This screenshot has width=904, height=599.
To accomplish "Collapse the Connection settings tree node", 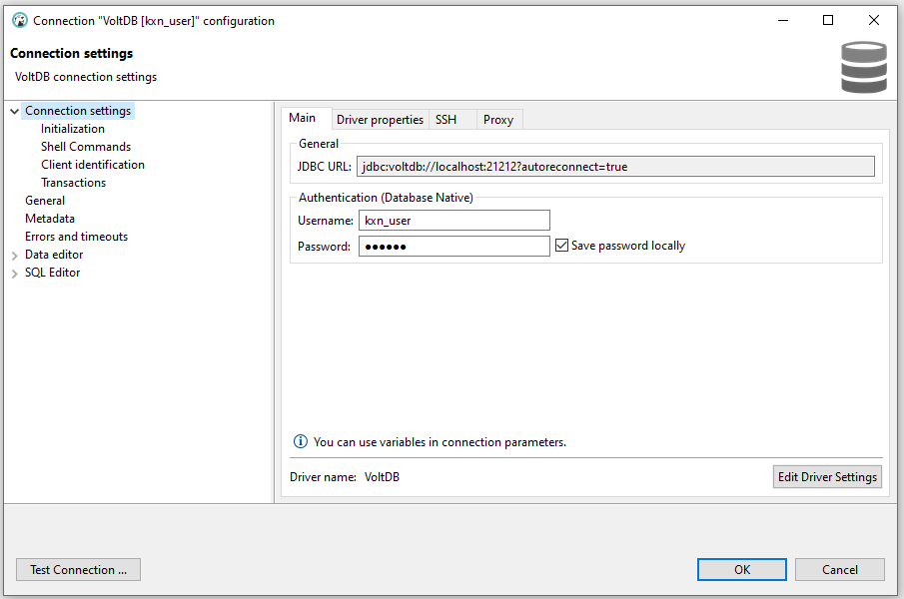I will pyautogui.click(x=14, y=111).
